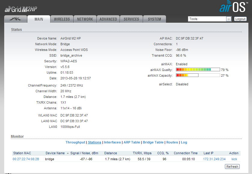This screenshot has height=174, width=252.
Task: Click the airMAX Quality bar
Action: [x=198, y=70]
